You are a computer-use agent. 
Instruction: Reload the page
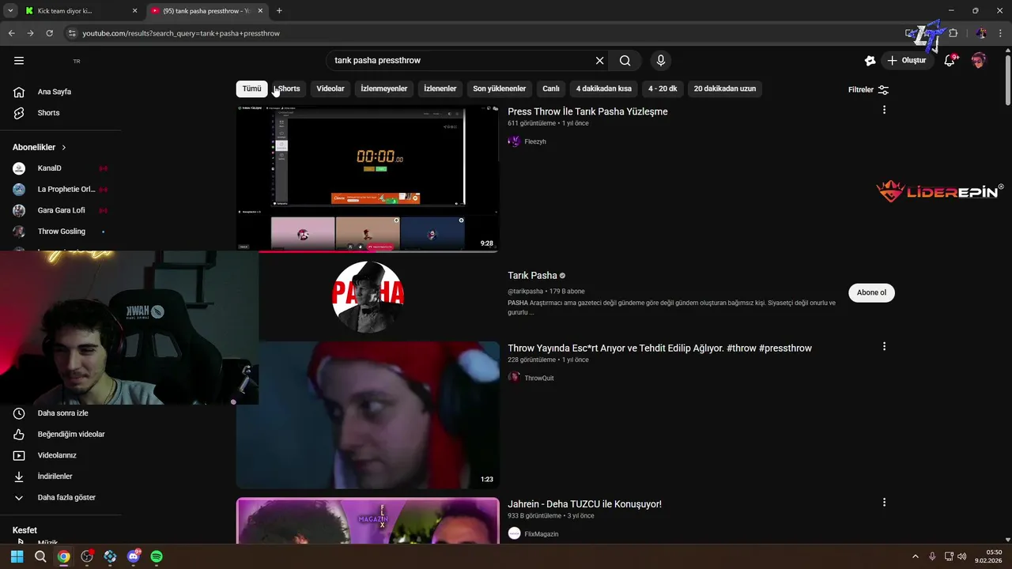tap(50, 33)
